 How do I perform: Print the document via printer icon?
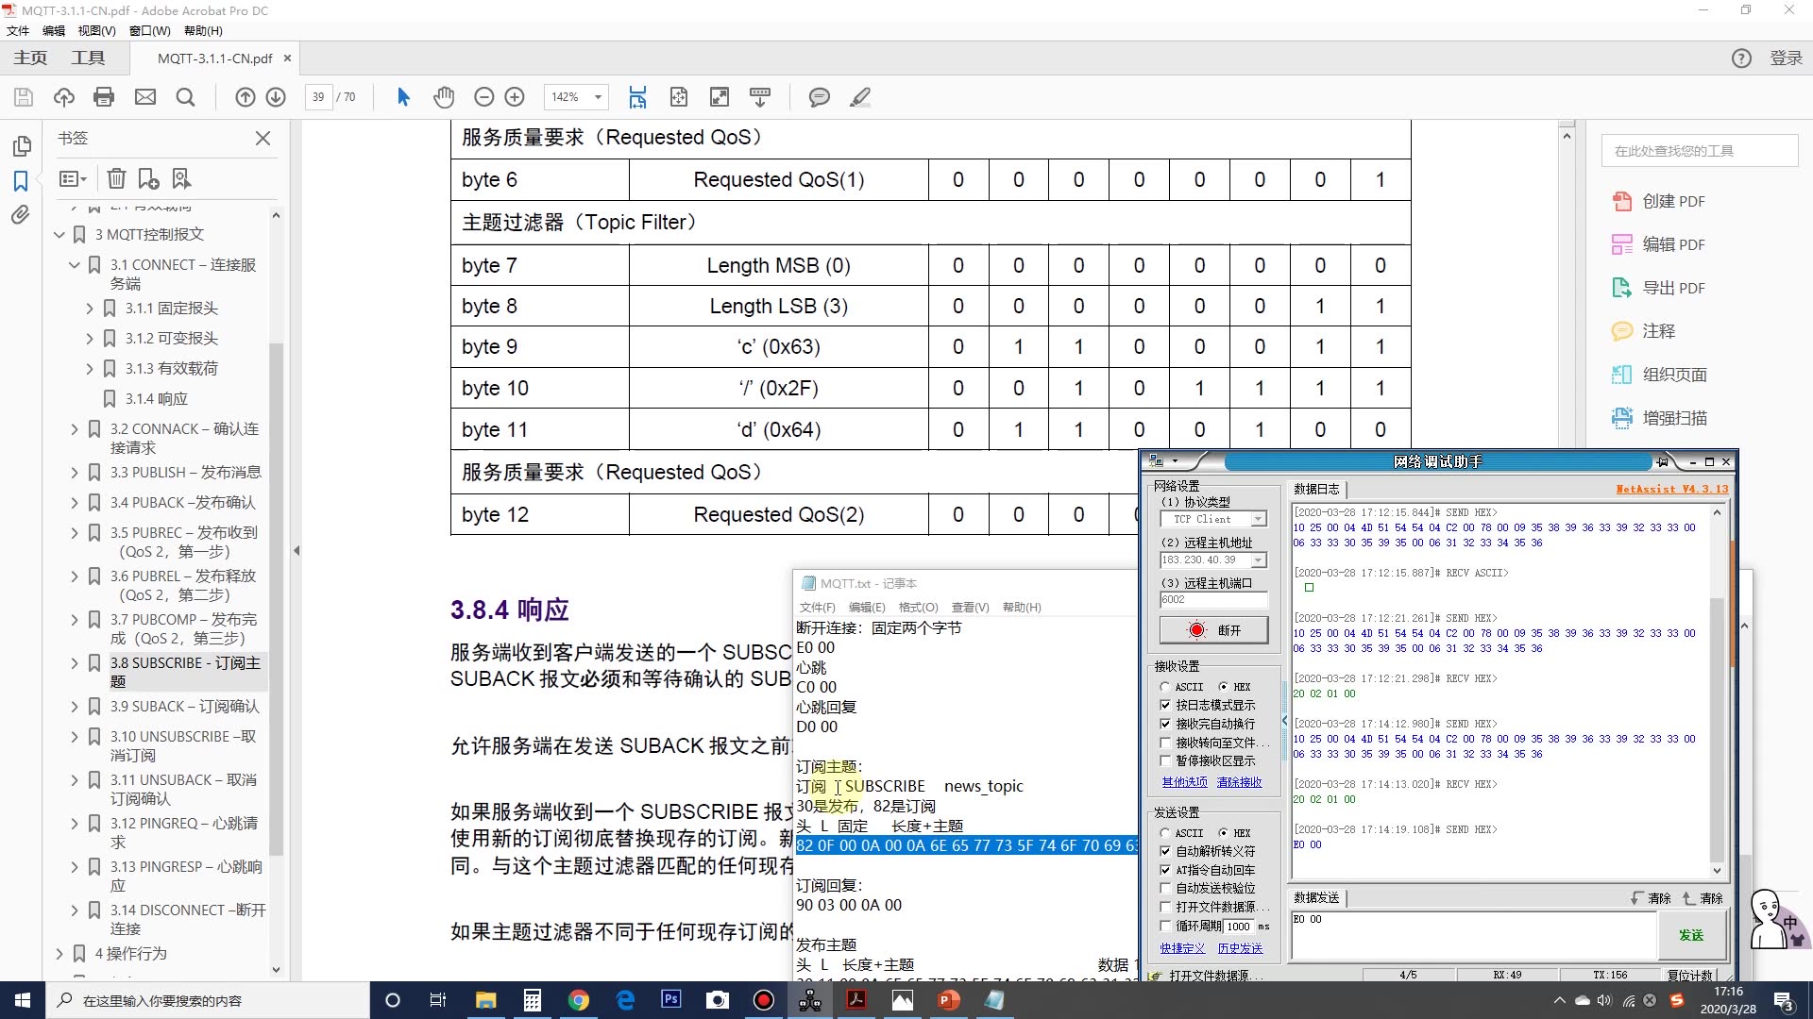104,97
